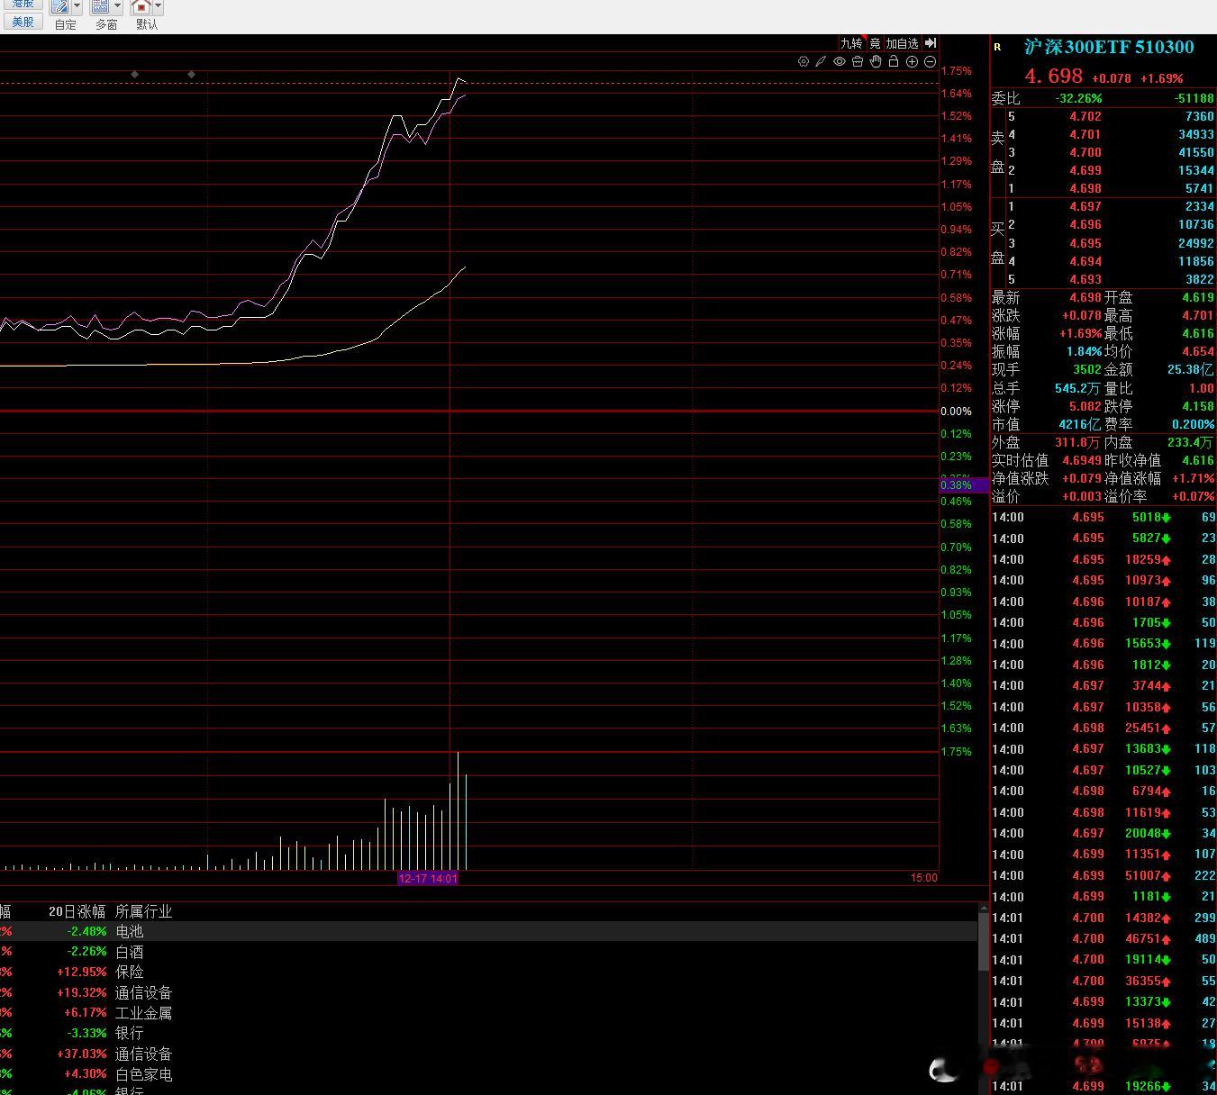Image resolution: width=1217 pixels, height=1095 pixels.
Task: Click the large latest price 4.698
Action: pos(1053,77)
